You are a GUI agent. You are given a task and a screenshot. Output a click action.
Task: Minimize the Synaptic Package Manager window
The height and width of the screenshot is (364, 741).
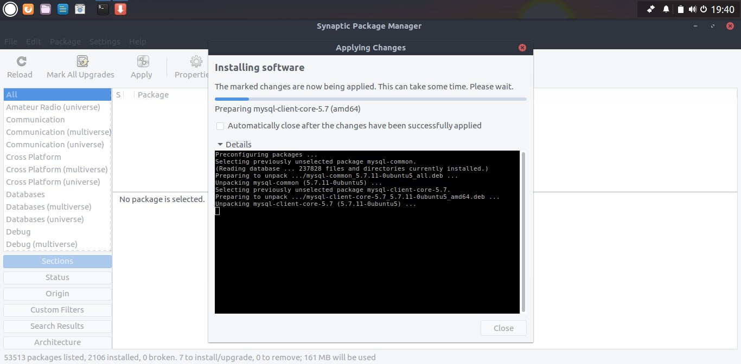(695, 26)
